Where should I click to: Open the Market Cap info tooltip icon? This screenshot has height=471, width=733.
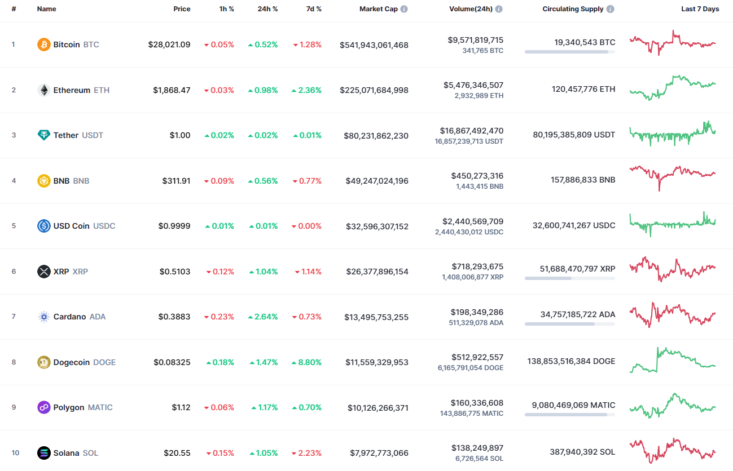tap(404, 8)
